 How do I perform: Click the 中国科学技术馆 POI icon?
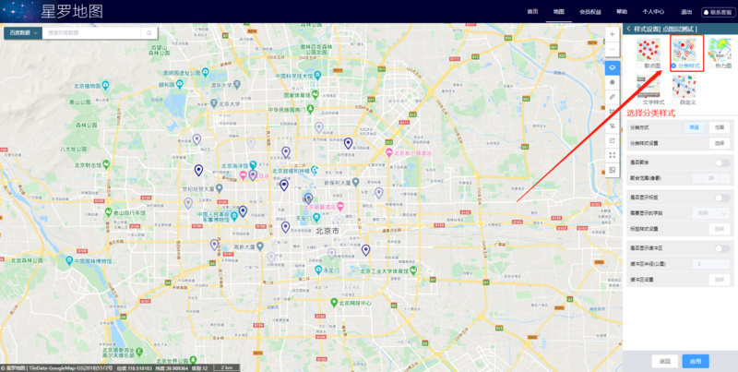point(317,76)
